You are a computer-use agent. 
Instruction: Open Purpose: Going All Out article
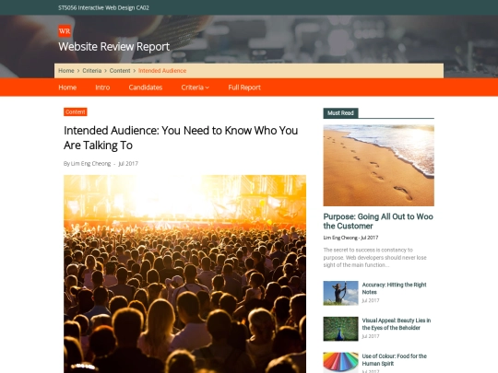pos(378,221)
